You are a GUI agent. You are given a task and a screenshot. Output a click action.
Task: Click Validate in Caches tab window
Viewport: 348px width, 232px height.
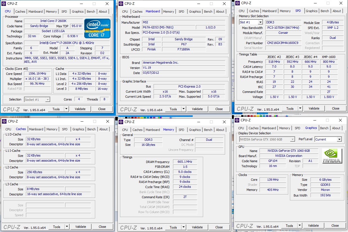tap(81, 227)
